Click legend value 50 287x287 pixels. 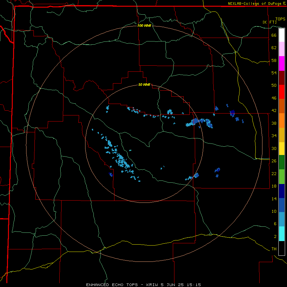[274, 85]
